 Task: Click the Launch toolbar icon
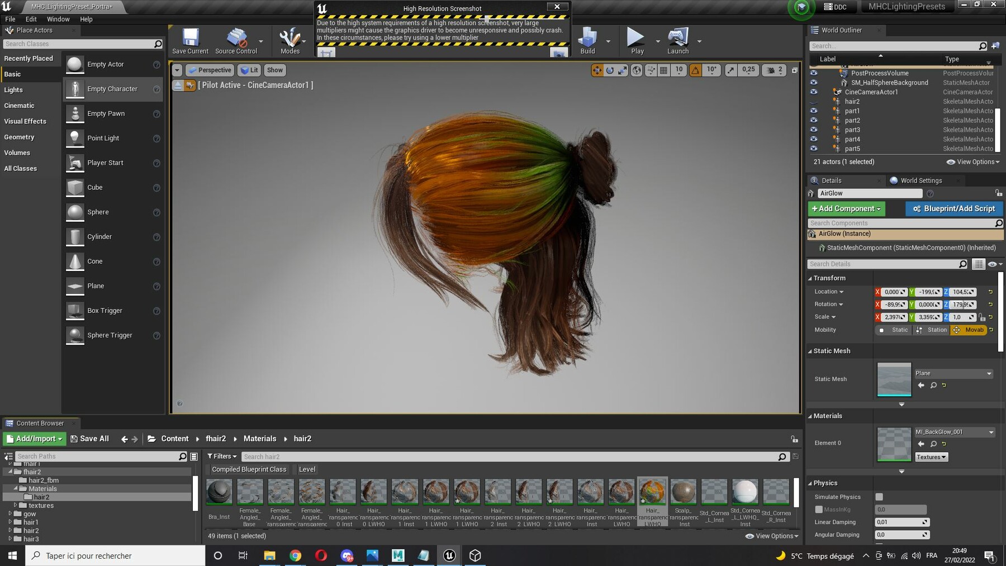point(678,41)
